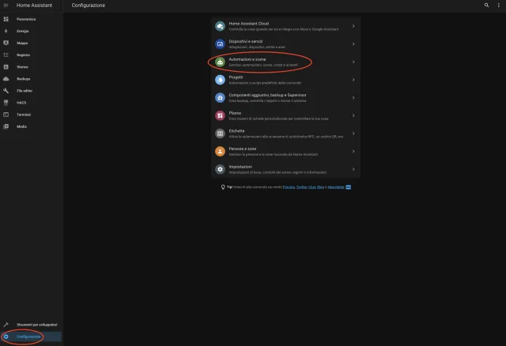The width and height of the screenshot is (506, 346).
Task: Open the Plance entry title
Action: (235, 113)
